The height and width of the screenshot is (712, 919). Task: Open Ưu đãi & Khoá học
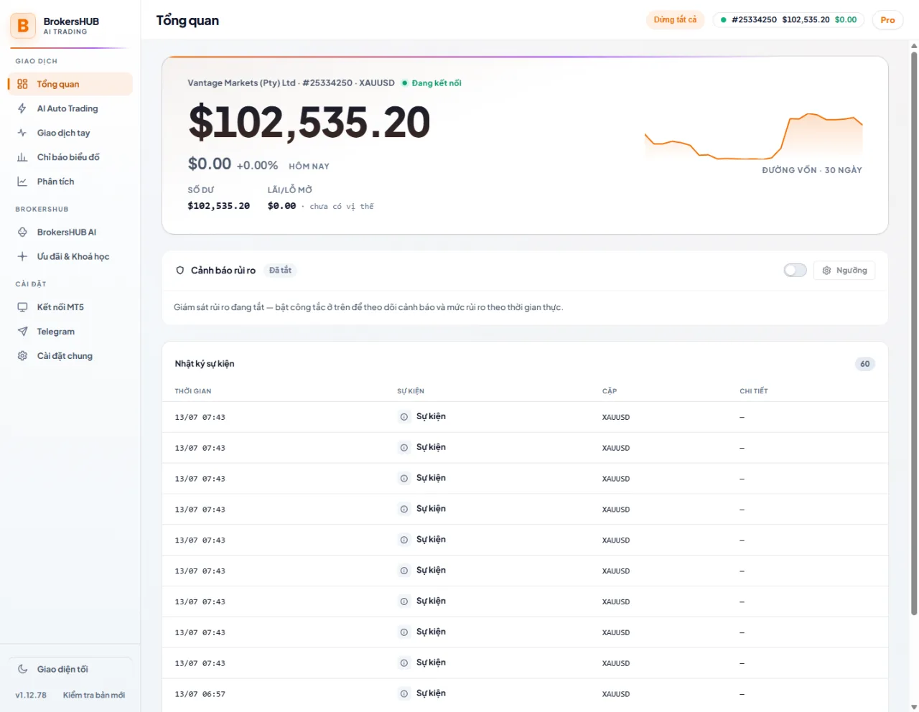click(x=70, y=256)
